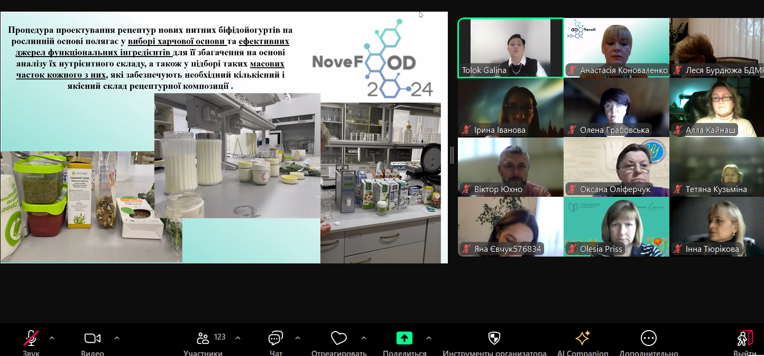Click muted mic icon beside Ірина Іванова
Image resolution: width=764 pixels, height=356 pixels.
click(x=466, y=130)
